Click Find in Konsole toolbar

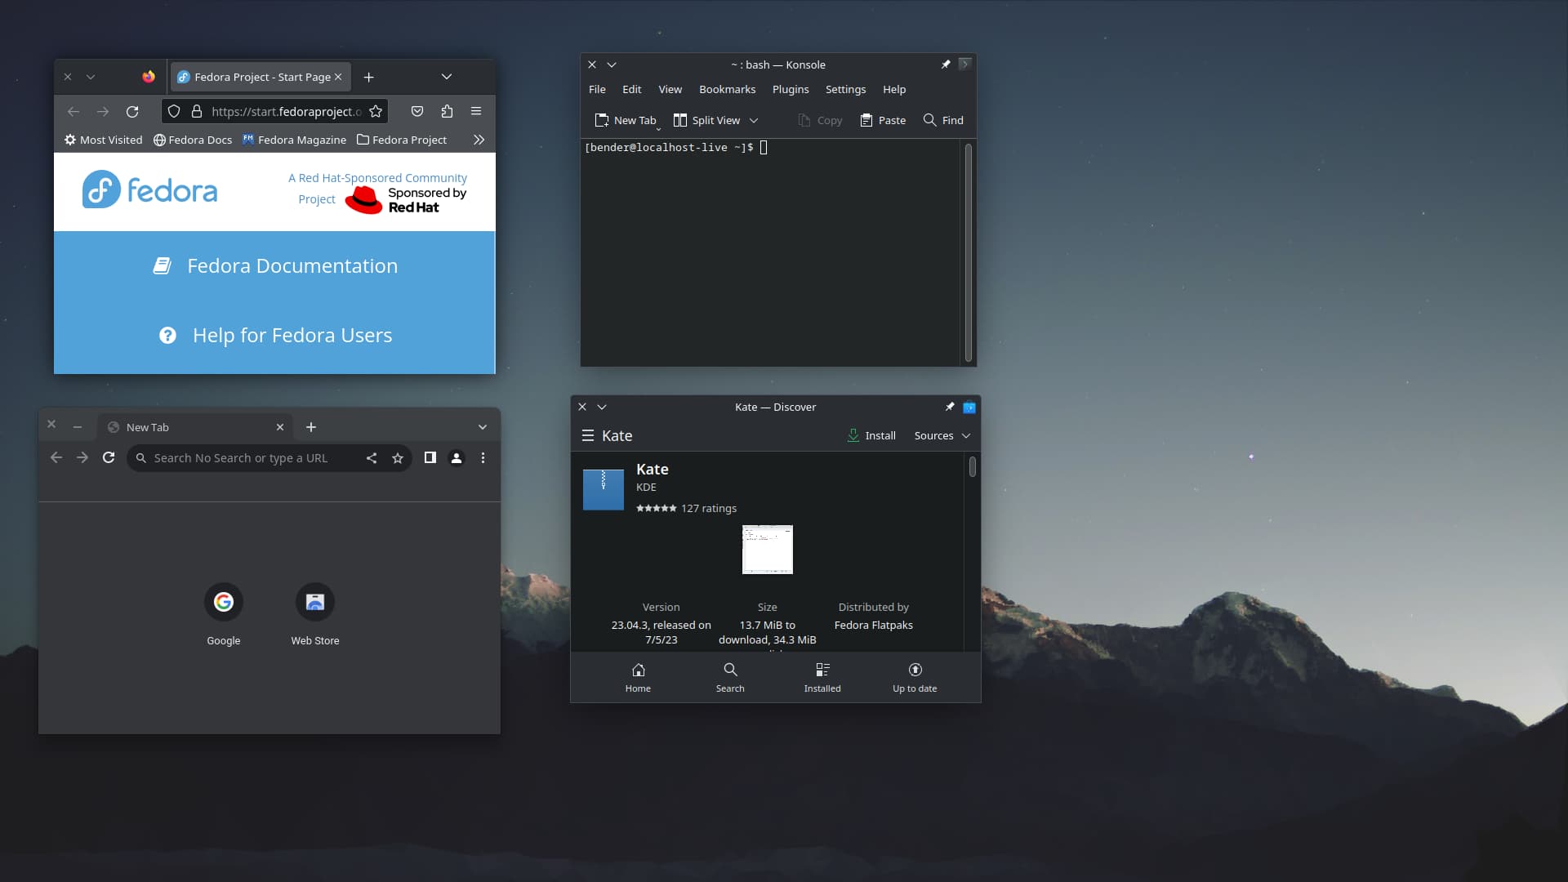click(x=943, y=120)
